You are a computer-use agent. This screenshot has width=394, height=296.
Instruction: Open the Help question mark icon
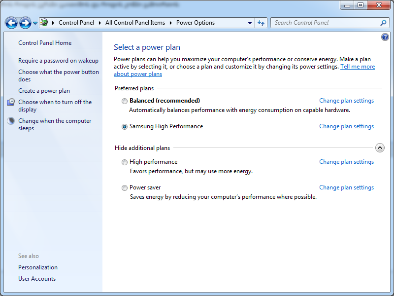[385, 37]
